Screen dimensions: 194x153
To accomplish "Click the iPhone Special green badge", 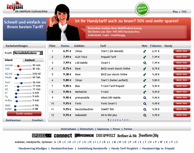I will click(142, 9).
